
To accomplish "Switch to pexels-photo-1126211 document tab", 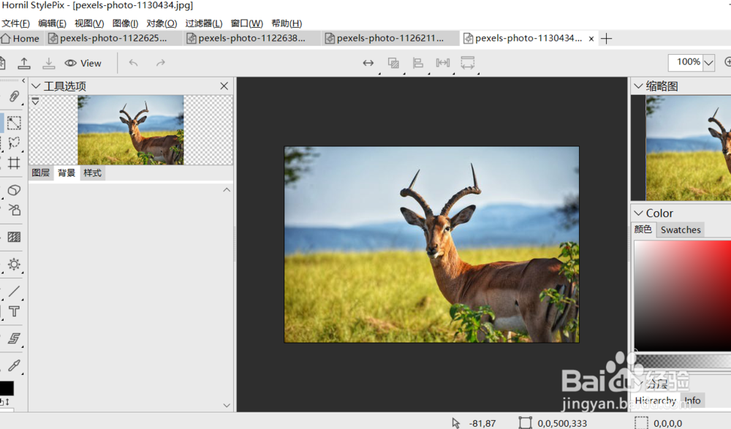I will (x=390, y=38).
